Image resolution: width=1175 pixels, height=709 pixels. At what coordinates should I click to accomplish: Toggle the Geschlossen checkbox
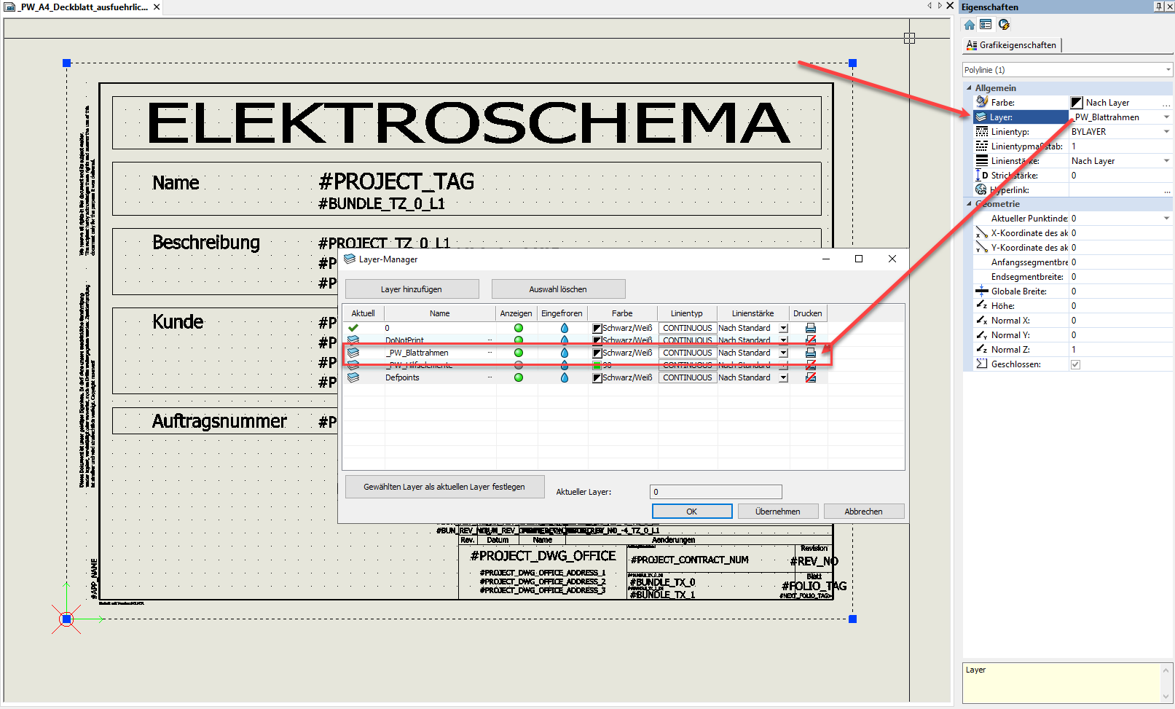(1075, 364)
